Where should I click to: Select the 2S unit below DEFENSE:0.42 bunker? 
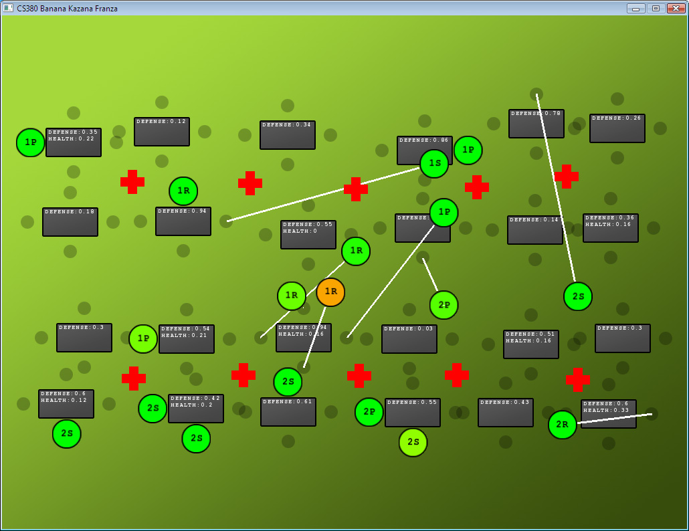point(196,438)
